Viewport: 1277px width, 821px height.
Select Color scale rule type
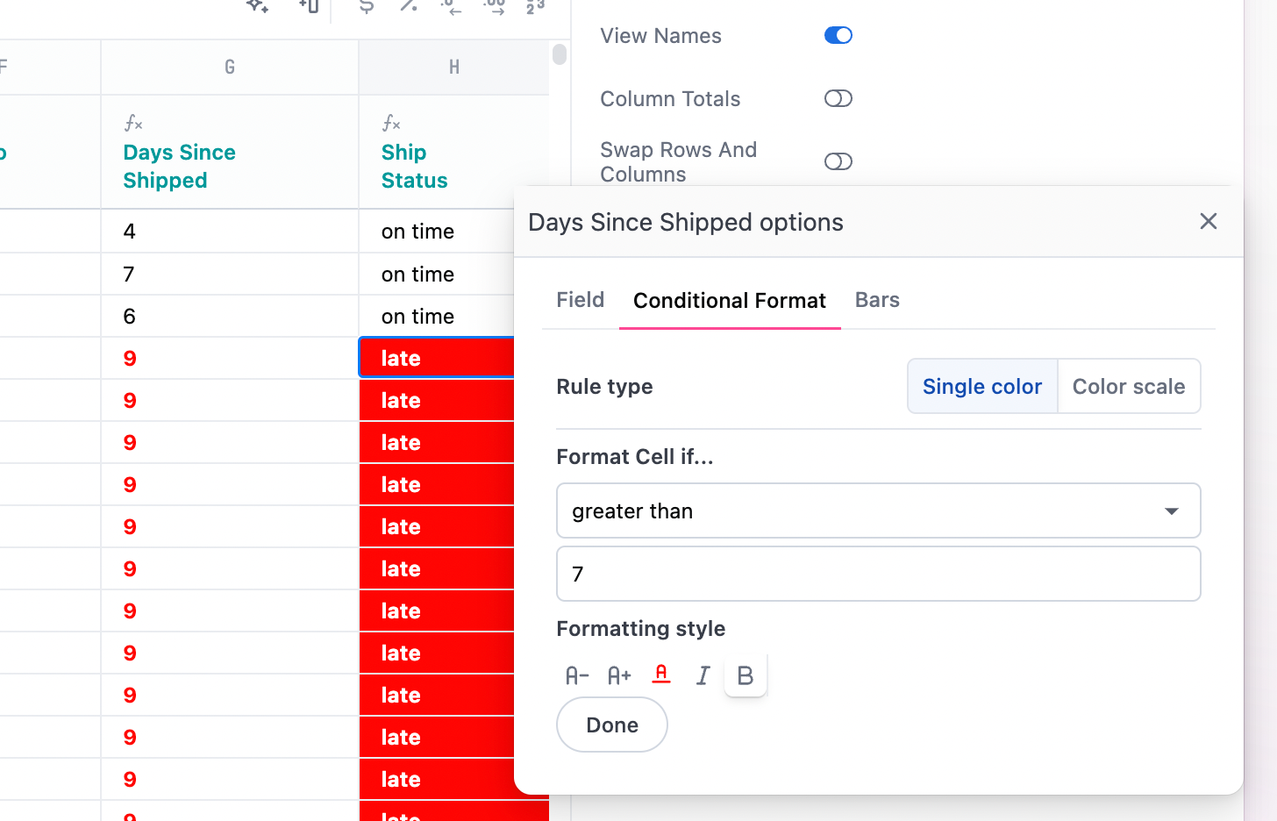pyautogui.click(x=1129, y=386)
